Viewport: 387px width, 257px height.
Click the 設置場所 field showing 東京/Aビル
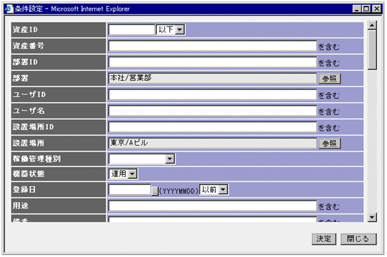[x=212, y=143]
